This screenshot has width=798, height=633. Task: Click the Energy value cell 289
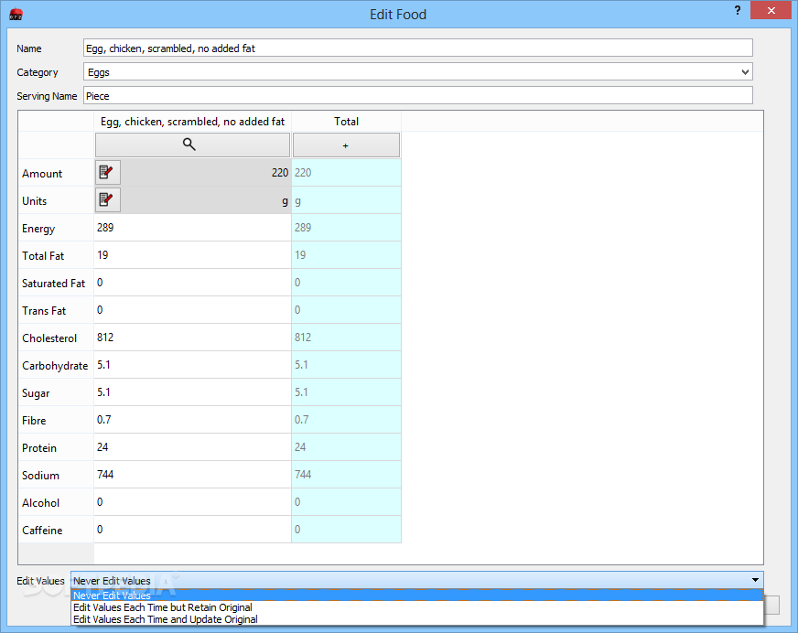pos(192,228)
